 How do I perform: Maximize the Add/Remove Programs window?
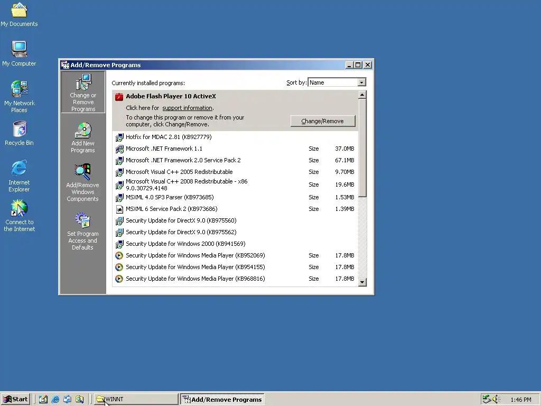pos(358,65)
